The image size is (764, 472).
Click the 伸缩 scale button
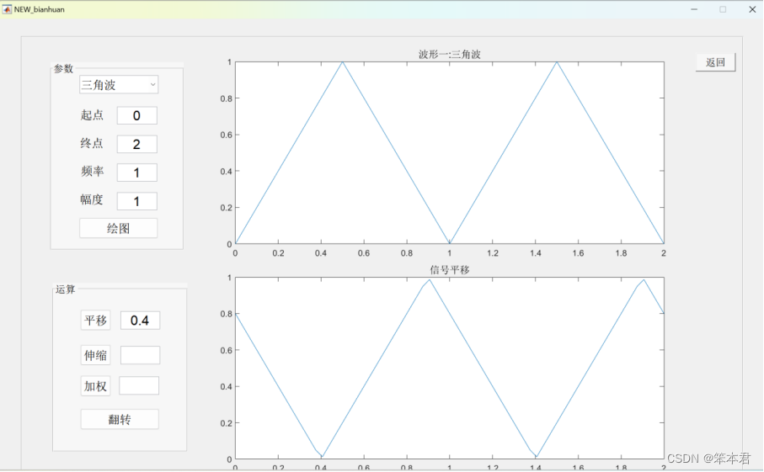coord(95,355)
